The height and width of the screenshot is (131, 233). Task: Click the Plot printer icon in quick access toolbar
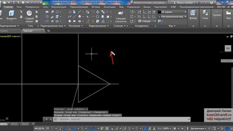point(23,3)
